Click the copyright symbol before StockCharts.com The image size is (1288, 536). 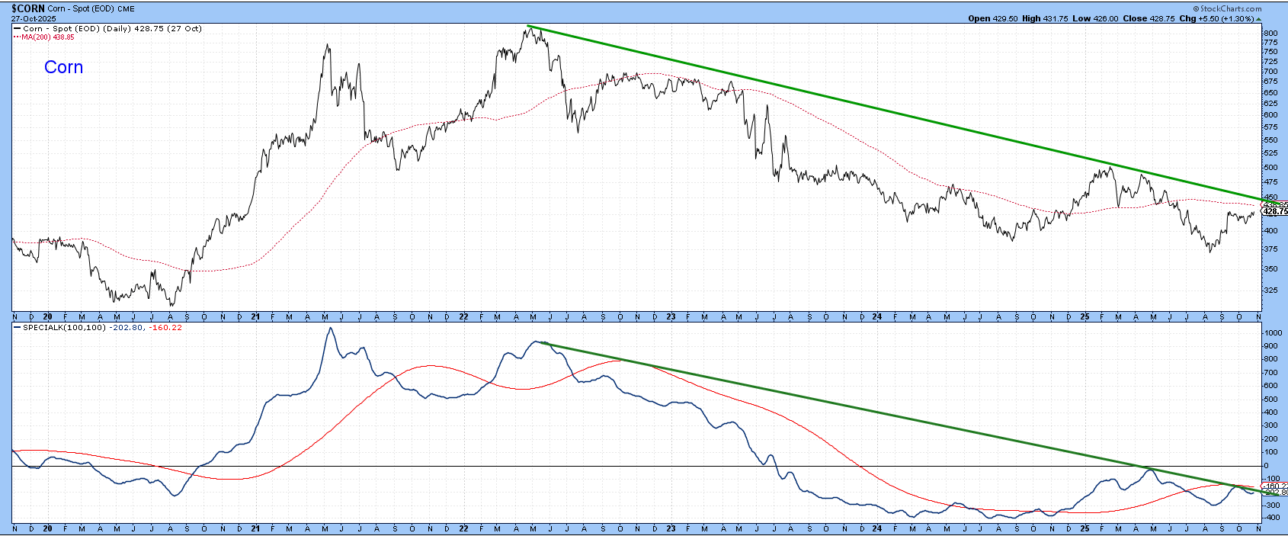pos(1197,9)
